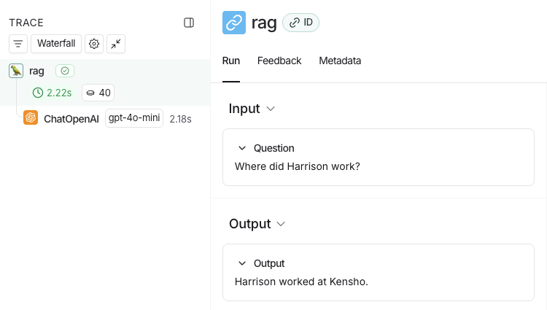Image resolution: width=547 pixels, height=310 pixels.
Task: Toggle the Waterfall view button
Action: [56, 44]
